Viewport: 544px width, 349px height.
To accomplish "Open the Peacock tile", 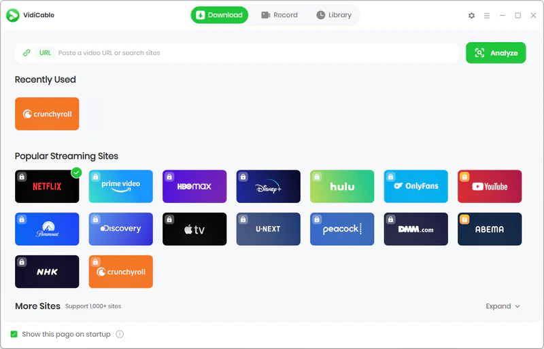I will [x=342, y=229].
